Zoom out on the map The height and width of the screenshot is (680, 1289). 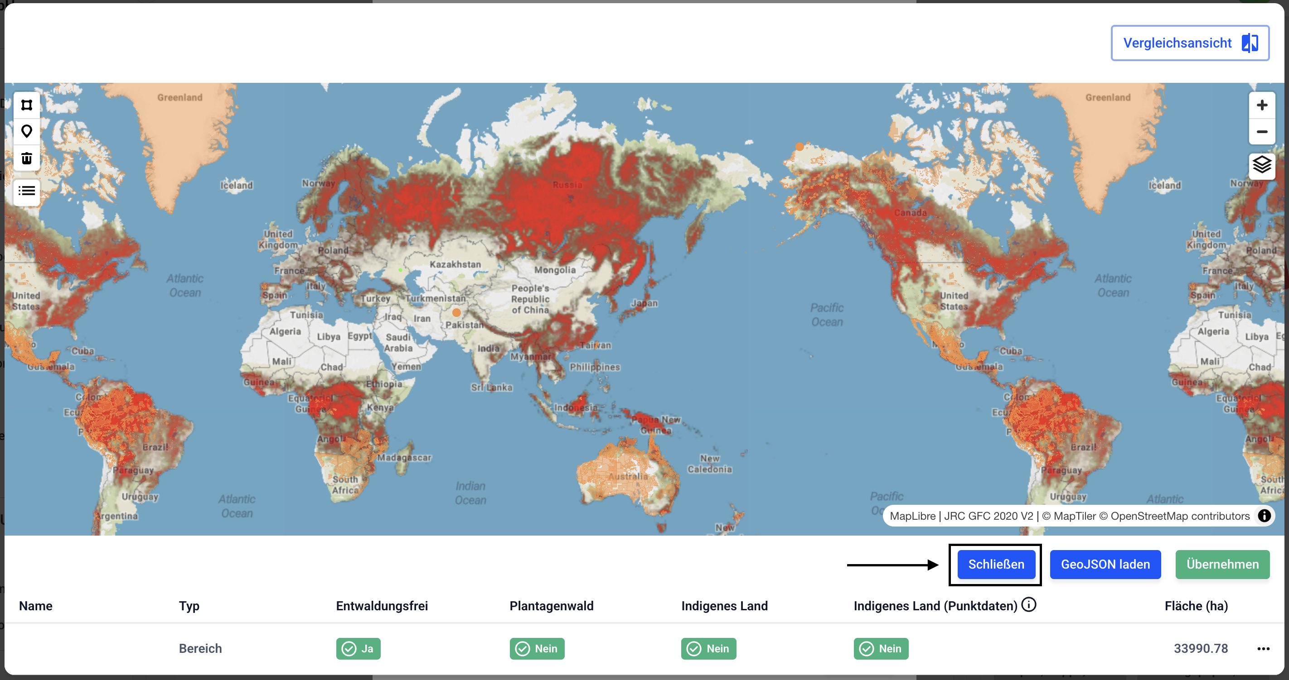click(1261, 132)
